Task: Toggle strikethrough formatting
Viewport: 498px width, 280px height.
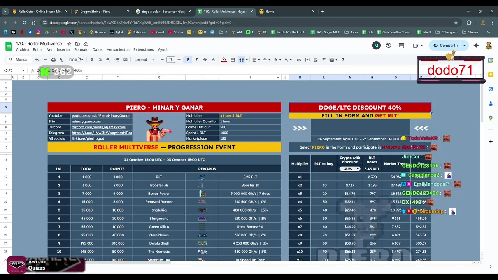Action: 205,60
